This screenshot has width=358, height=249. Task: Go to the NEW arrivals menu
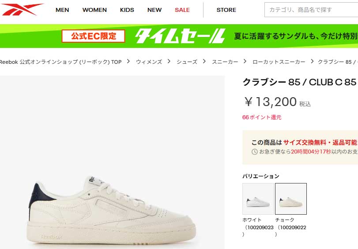(x=155, y=10)
